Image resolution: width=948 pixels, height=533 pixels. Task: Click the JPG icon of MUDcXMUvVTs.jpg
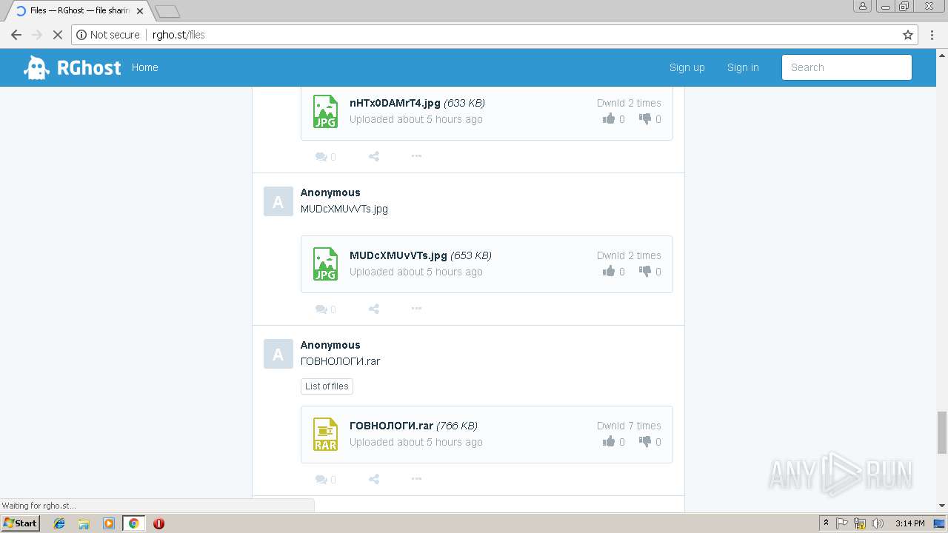(325, 264)
